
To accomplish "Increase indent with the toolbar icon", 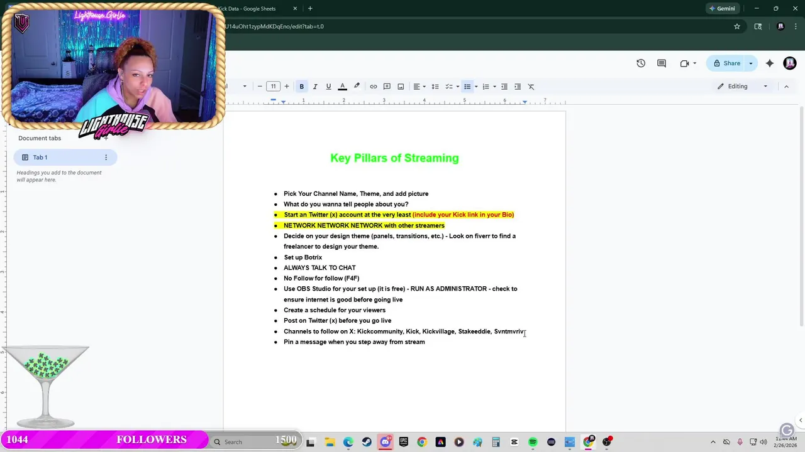I will (x=518, y=87).
